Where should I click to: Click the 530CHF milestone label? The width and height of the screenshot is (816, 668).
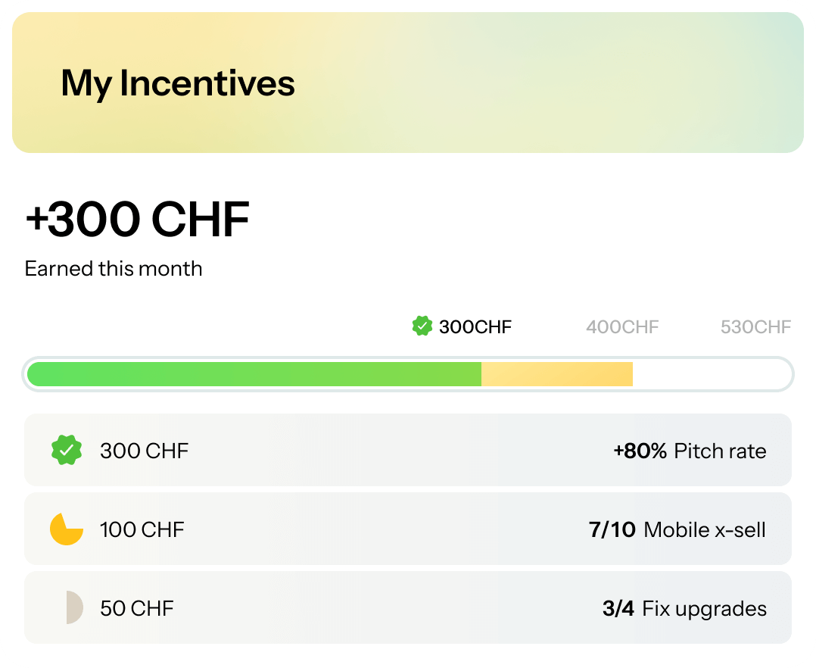(754, 326)
